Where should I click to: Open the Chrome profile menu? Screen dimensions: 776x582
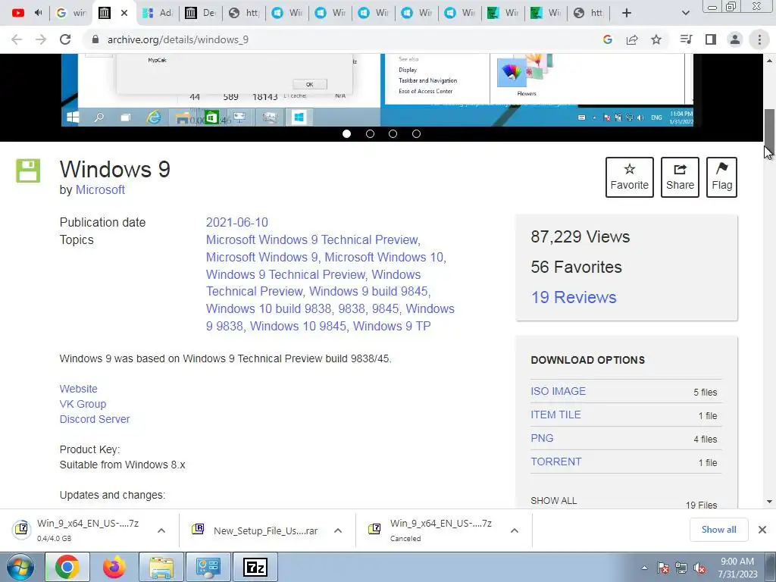pyautogui.click(x=735, y=39)
